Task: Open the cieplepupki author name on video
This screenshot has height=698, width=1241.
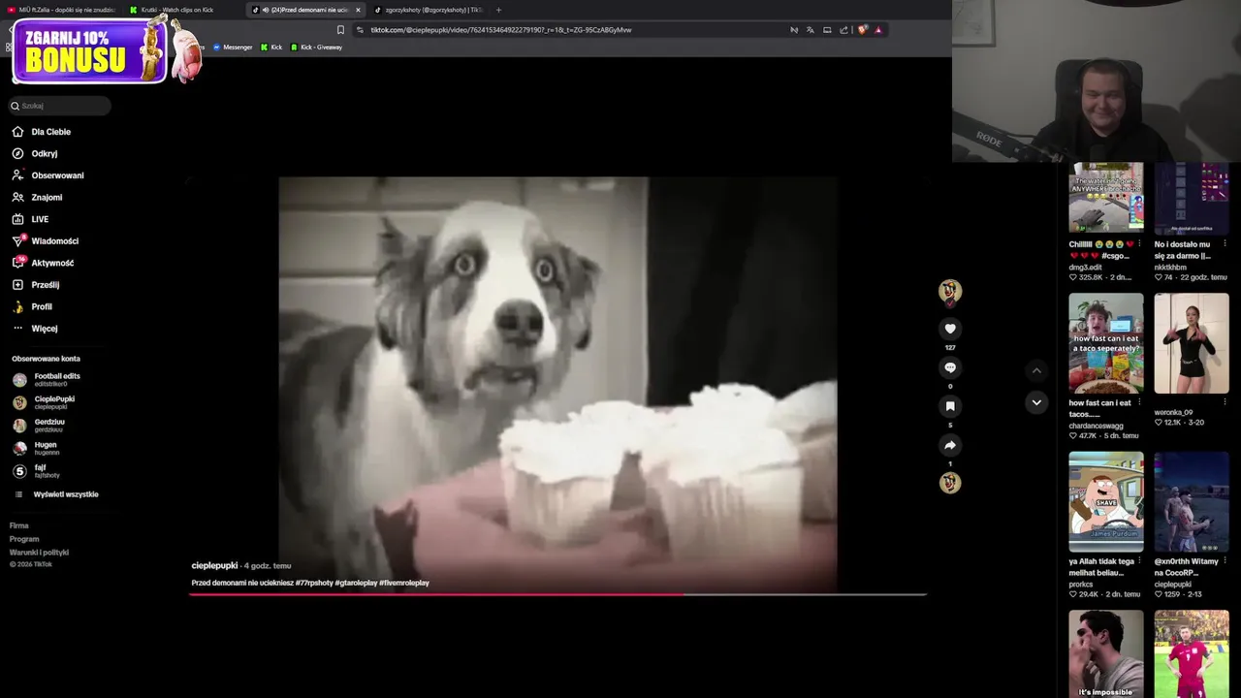Action: tap(214, 565)
